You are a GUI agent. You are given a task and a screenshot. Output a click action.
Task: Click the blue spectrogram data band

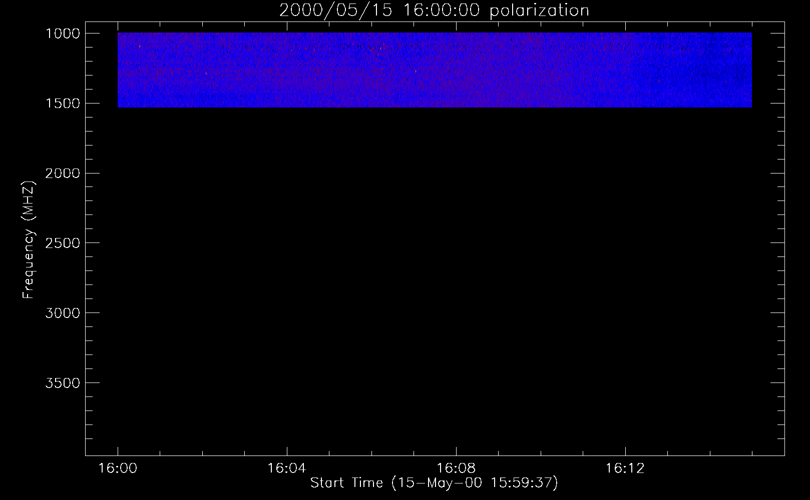tap(435, 70)
